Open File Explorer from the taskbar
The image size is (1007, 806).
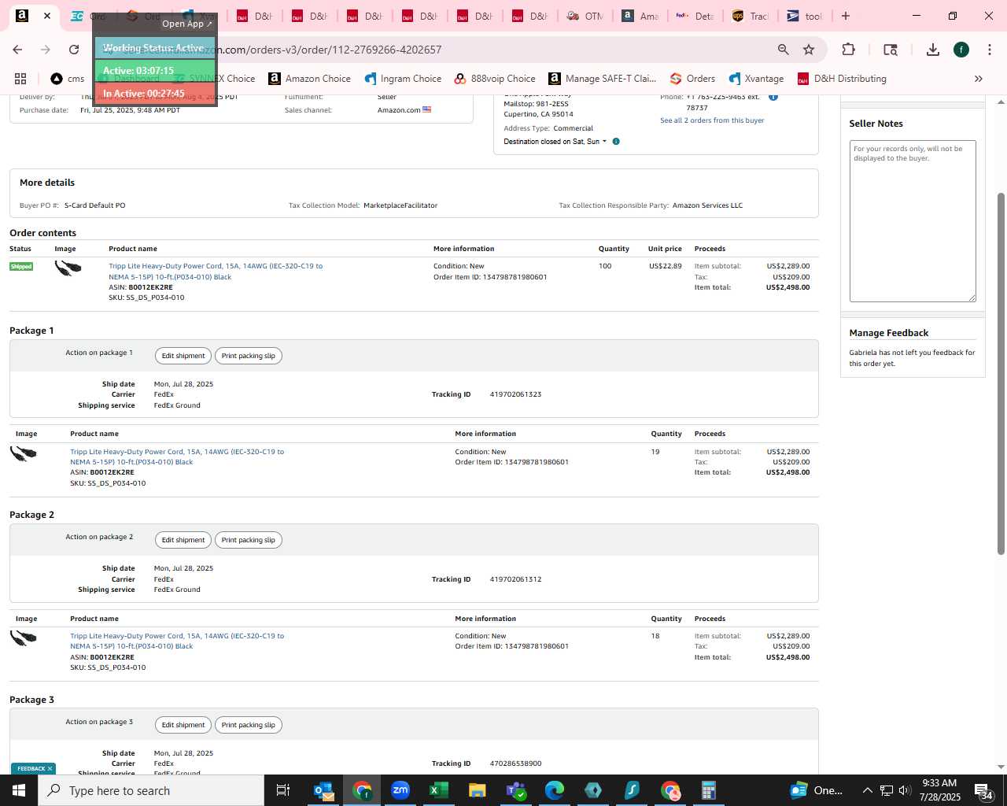[x=478, y=790]
